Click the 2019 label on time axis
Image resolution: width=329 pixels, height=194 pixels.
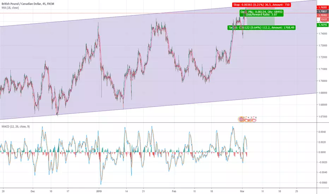pos(99,191)
